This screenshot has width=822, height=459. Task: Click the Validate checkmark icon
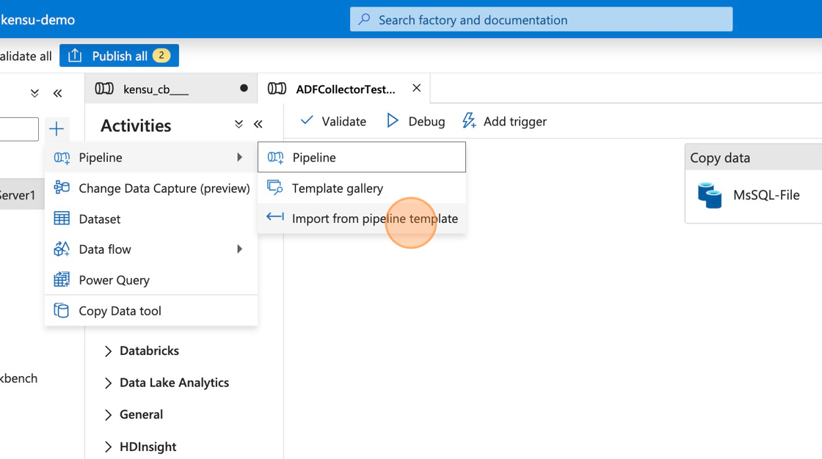307,120
